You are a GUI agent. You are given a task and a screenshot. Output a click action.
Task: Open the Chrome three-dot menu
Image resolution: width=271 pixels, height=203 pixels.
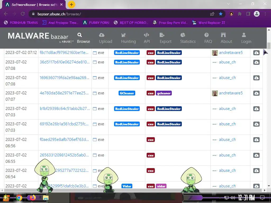[265, 14]
